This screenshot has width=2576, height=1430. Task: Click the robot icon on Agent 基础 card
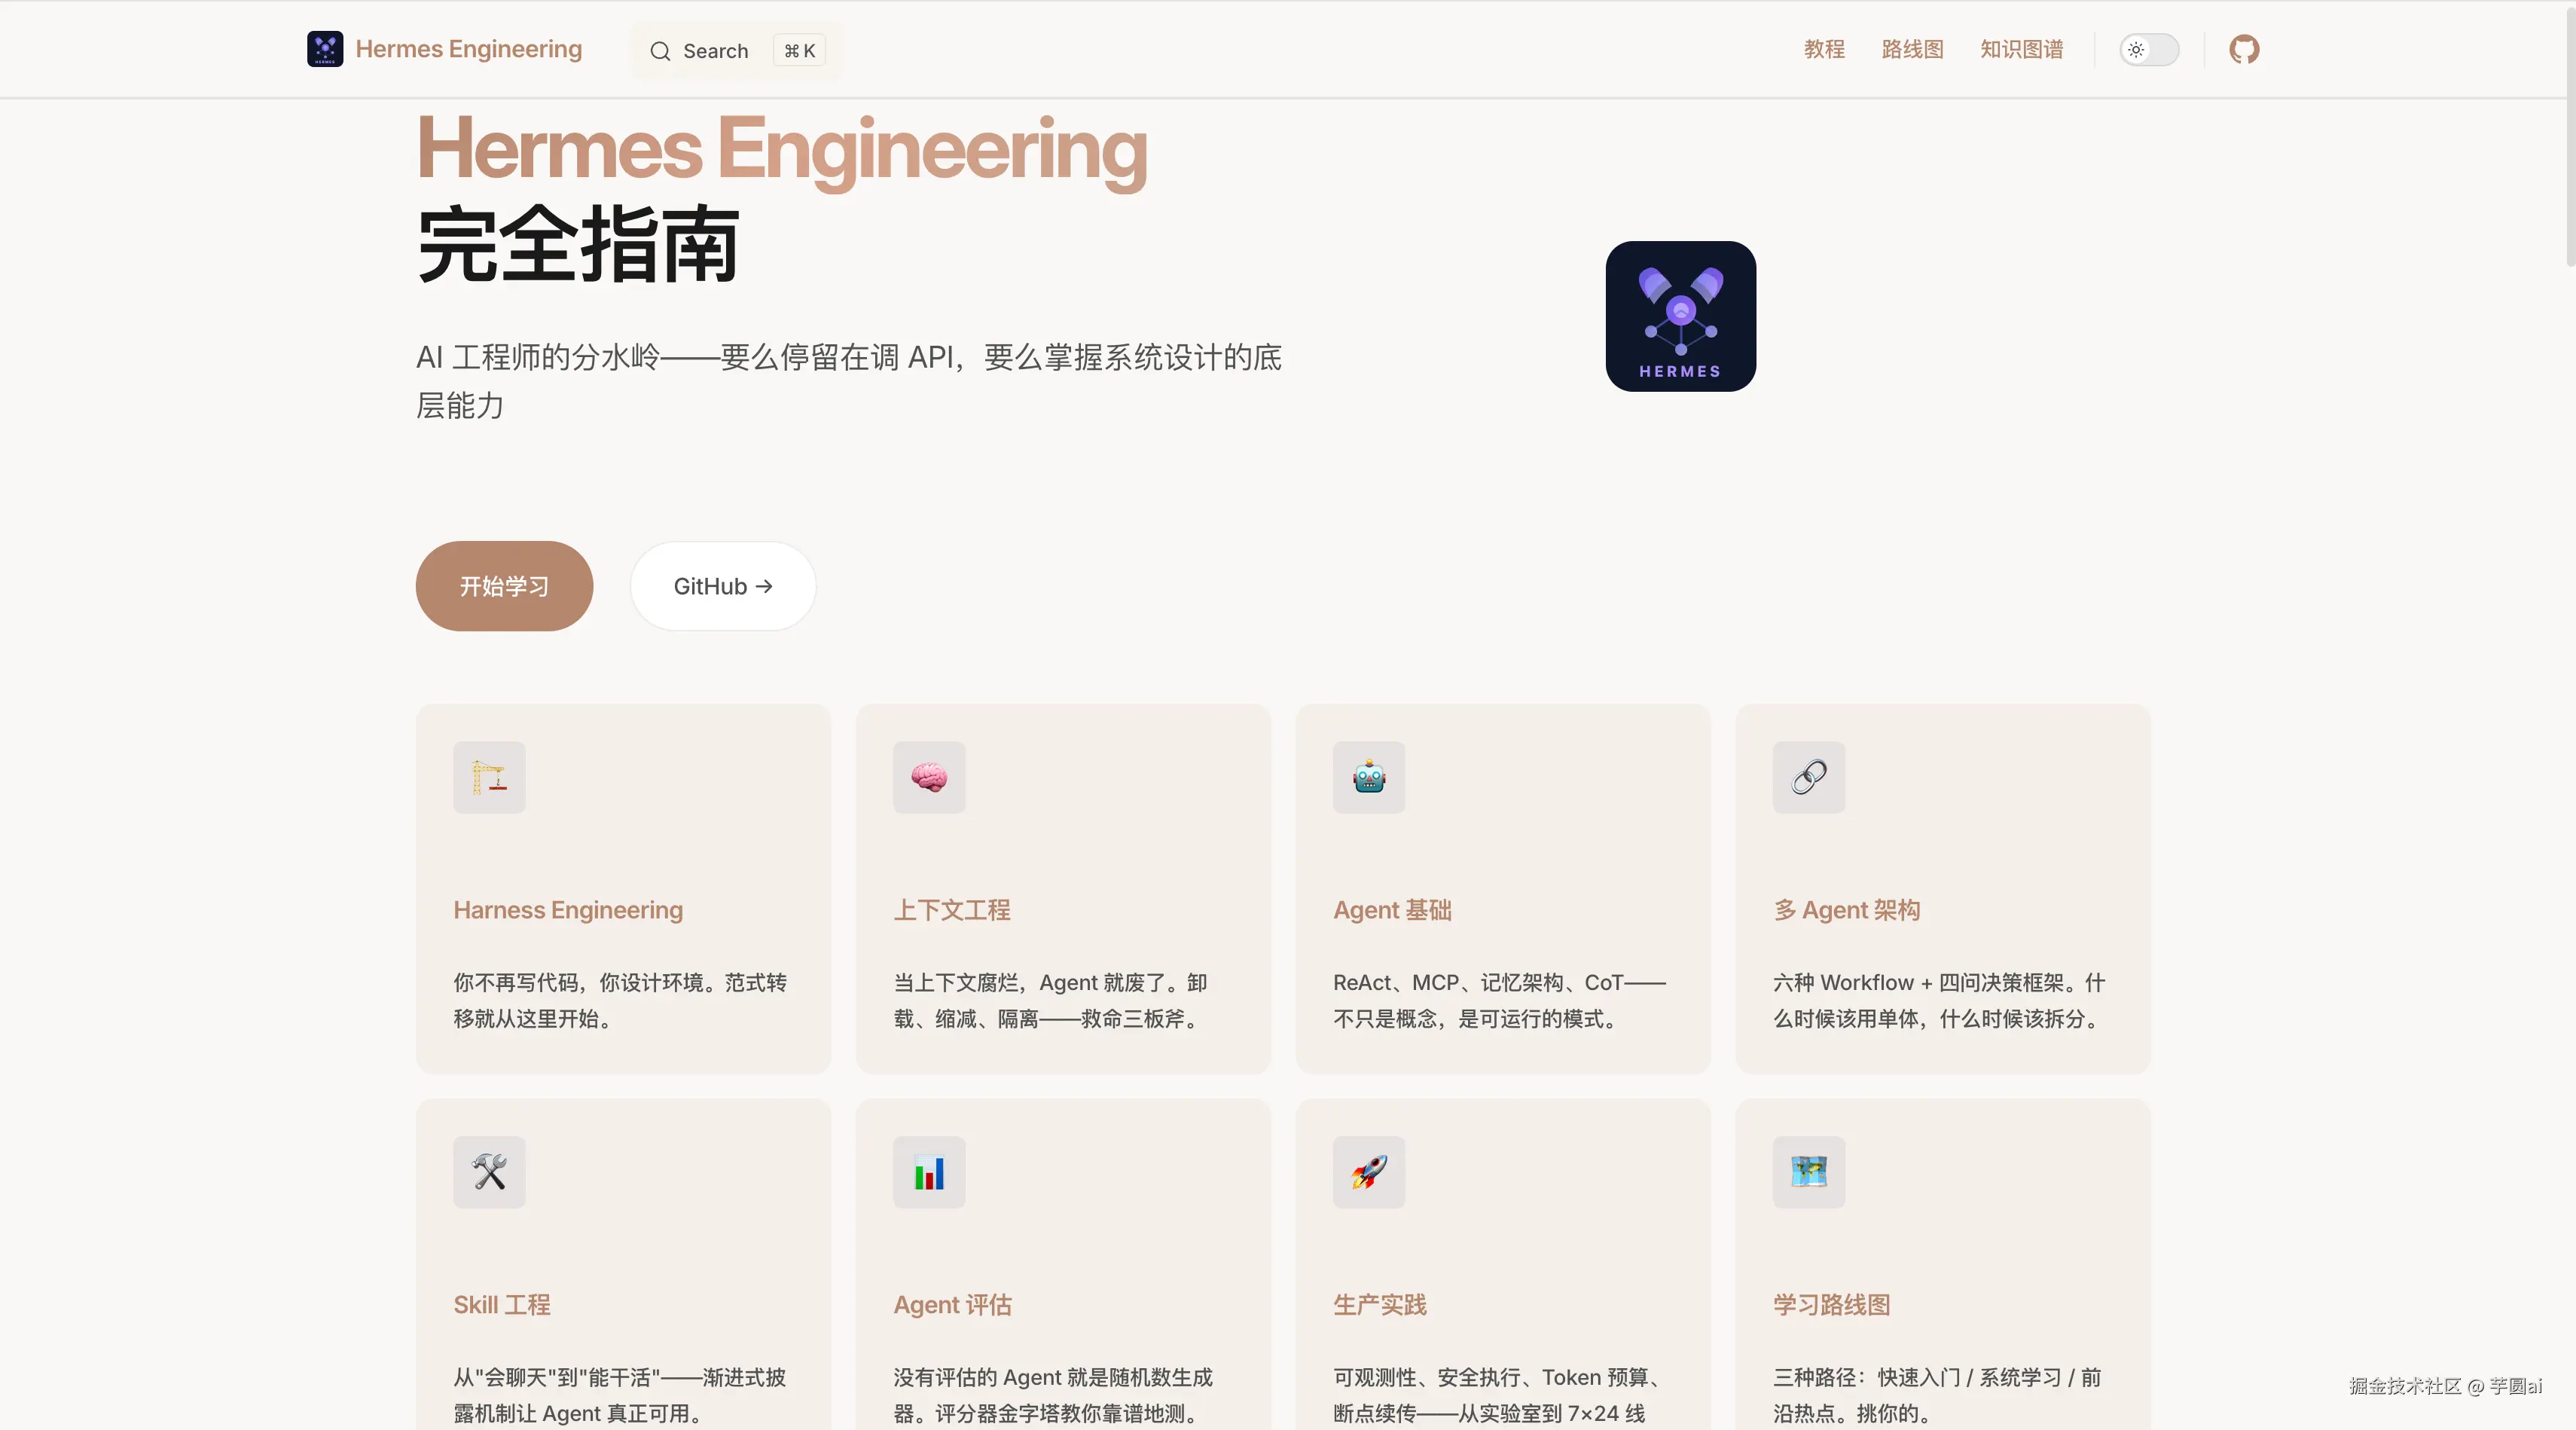click(x=1369, y=777)
